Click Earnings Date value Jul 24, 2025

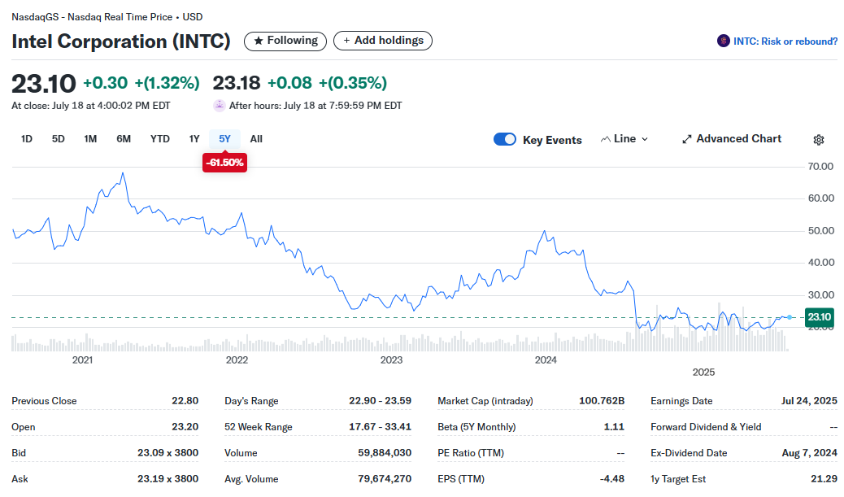(809, 401)
